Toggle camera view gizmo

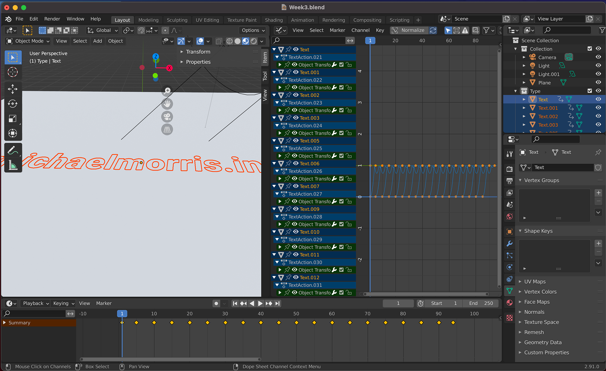[167, 117]
